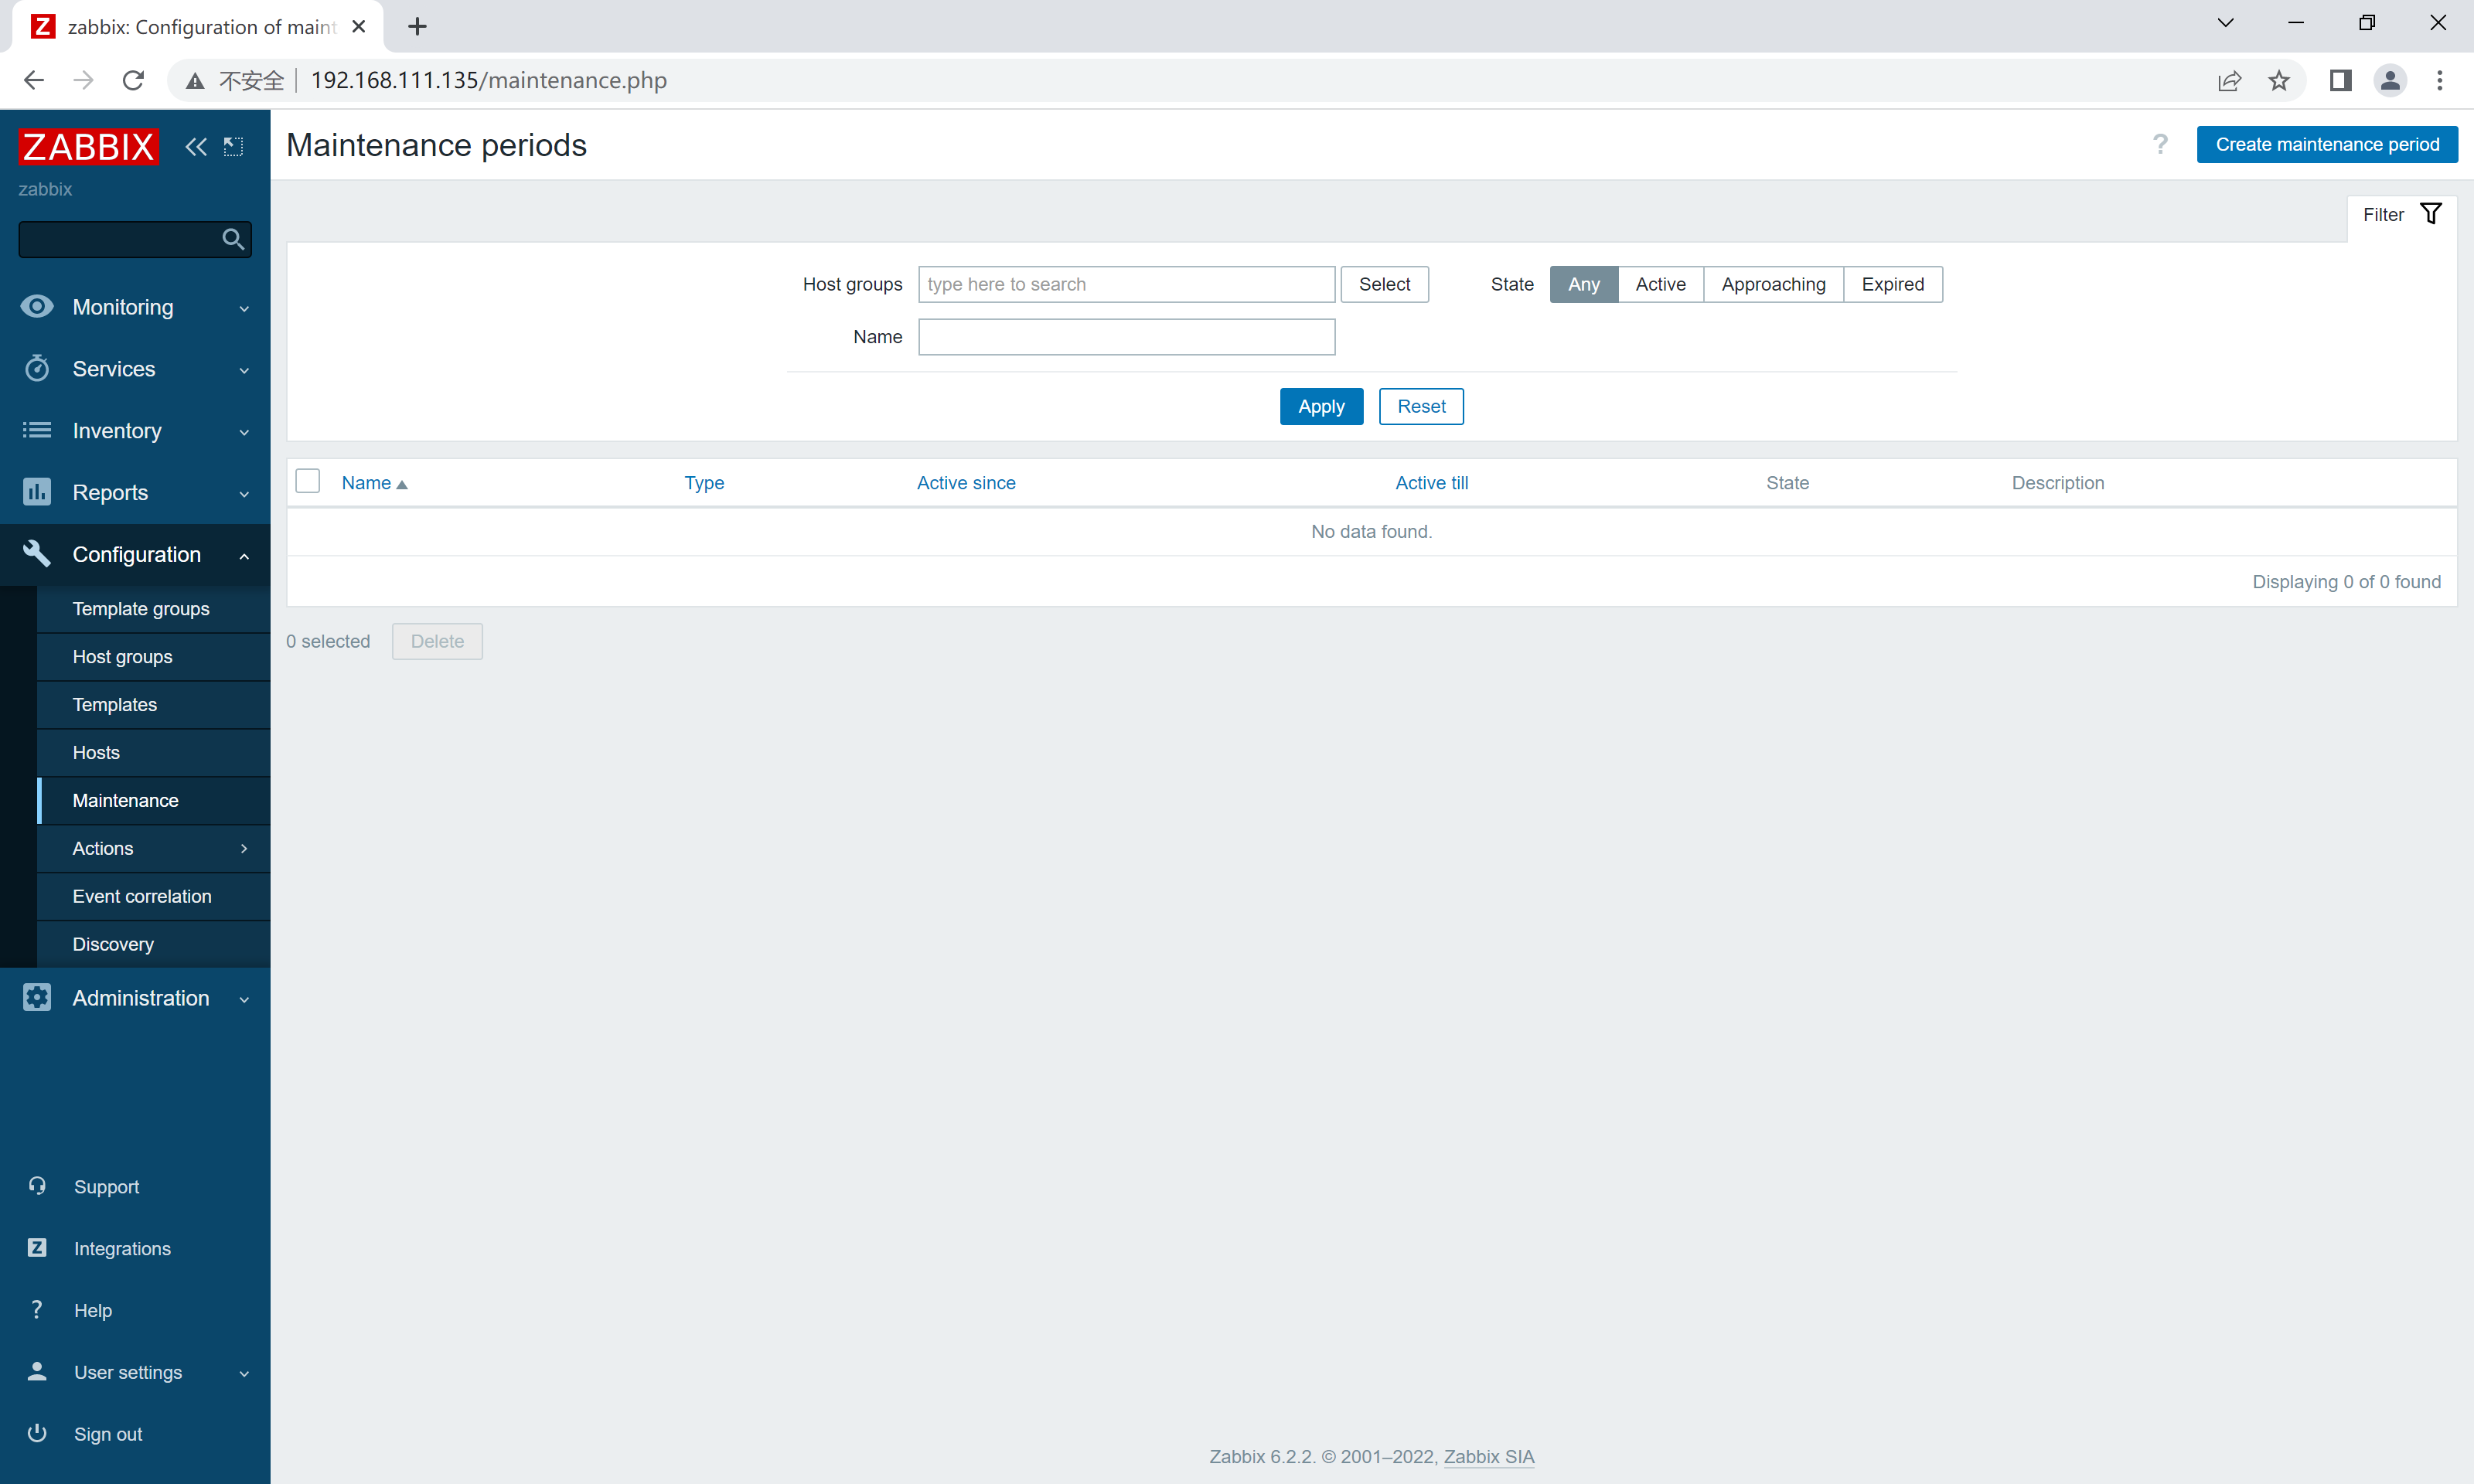Expand the User settings chevron

coord(244,1373)
